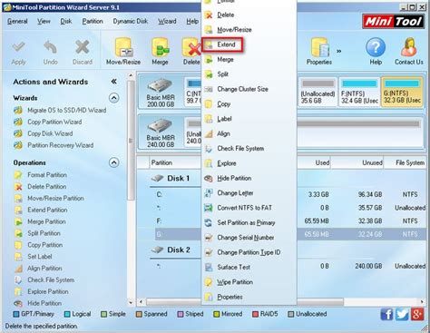Image resolution: width=430 pixels, height=333 pixels.
Task: Select Move/Resize in context menu
Action: pyautogui.click(x=249, y=30)
